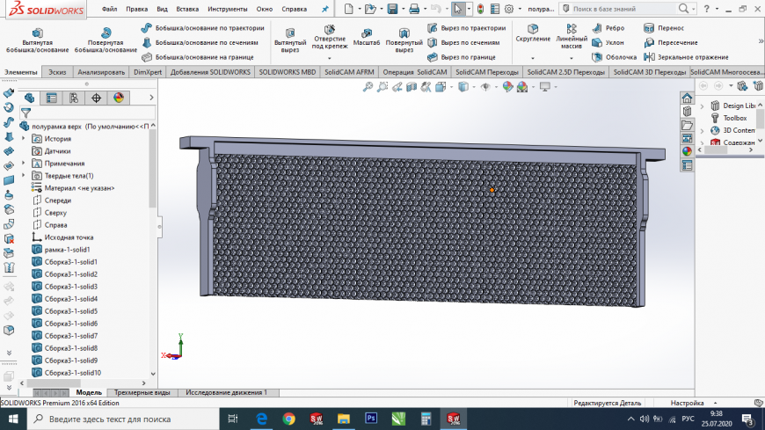The image size is (765, 430).
Task: Open the dropdown arrow under Скругление
Action: [533, 57]
